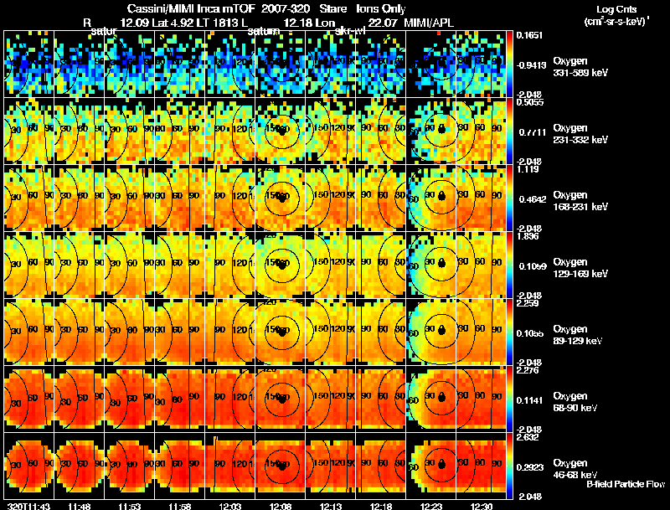Click the '11:58' time label
Viewport: 670px width, 510px height.
[x=180, y=506]
